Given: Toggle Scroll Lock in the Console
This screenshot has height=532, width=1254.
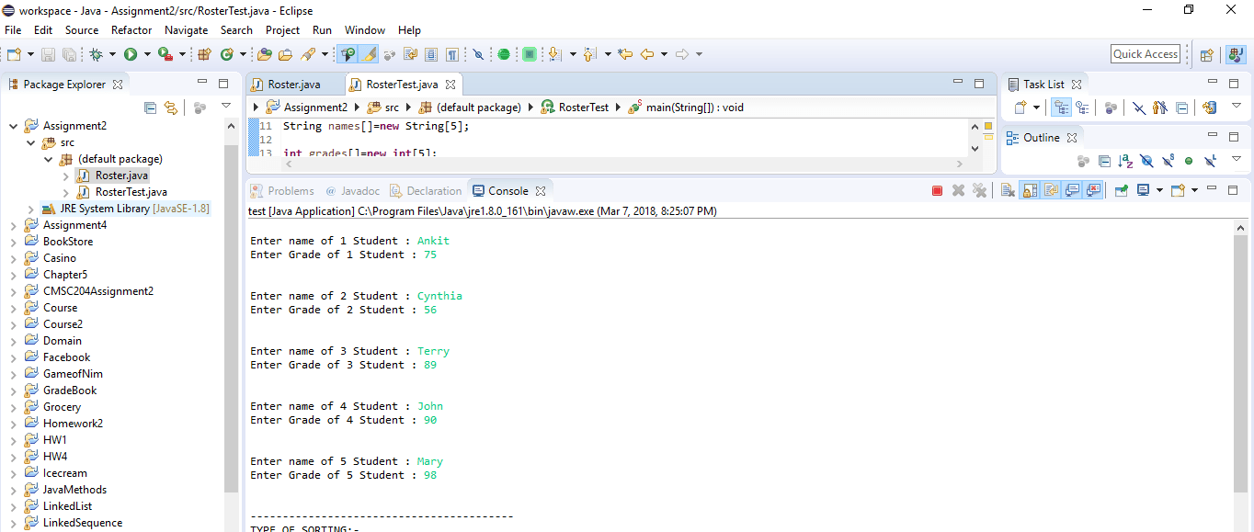Looking at the screenshot, I should pyautogui.click(x=1029, y=190).
